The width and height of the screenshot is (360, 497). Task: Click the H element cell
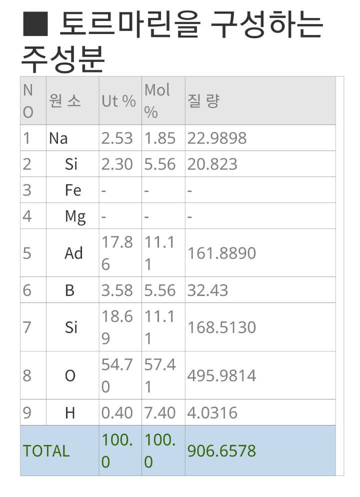[70, 412]
